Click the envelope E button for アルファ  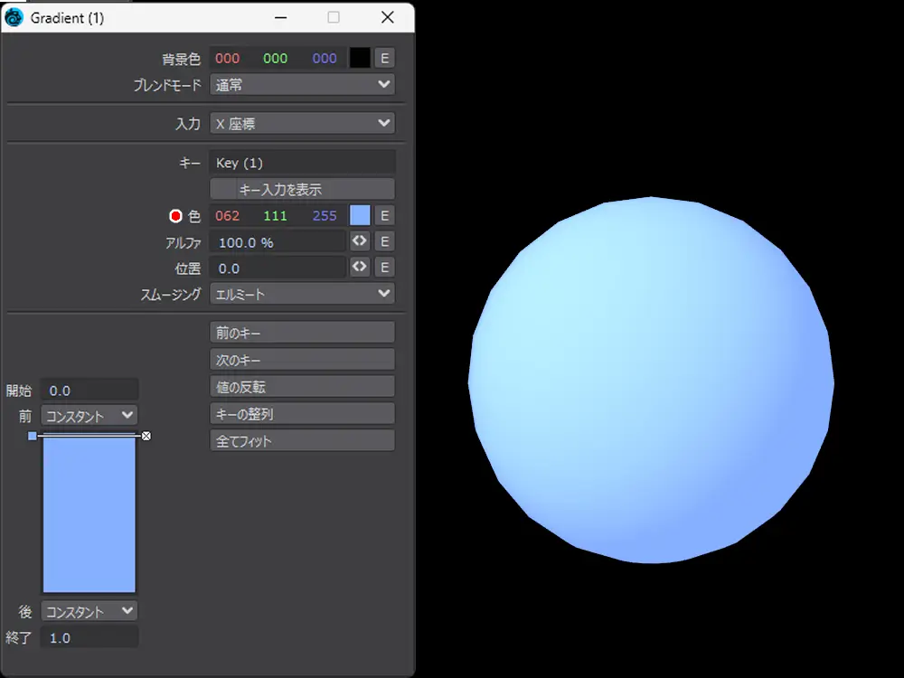point(384,241)
